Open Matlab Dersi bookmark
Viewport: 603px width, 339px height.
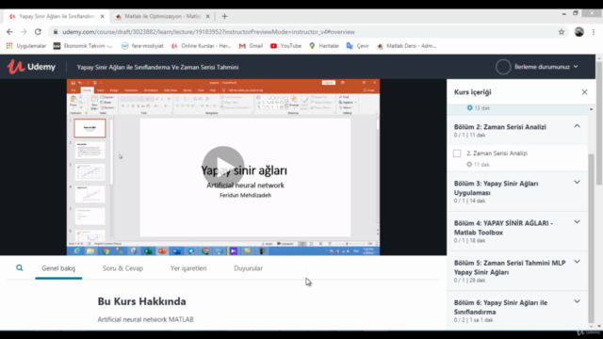(406, 46)
